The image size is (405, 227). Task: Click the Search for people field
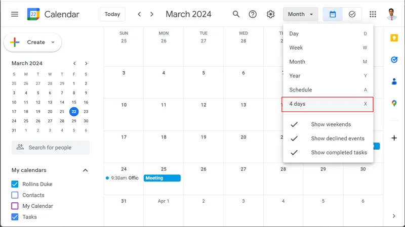tap(51, 148)
